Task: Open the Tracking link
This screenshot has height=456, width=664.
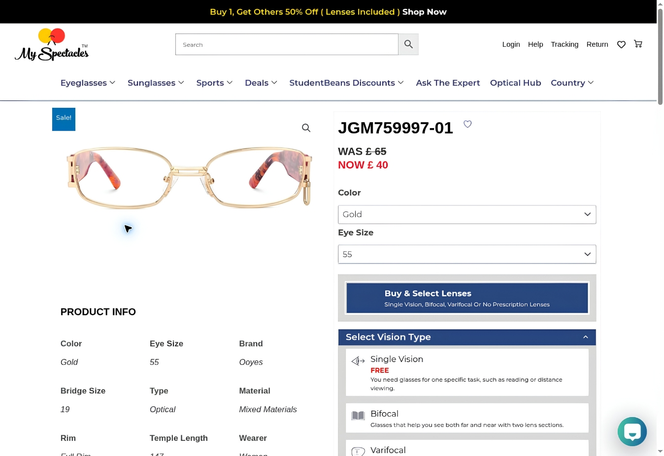Action: (x=564, y=44)
